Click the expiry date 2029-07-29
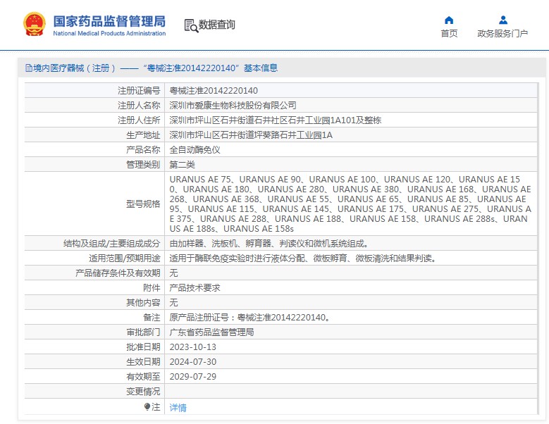Image resolution: width=549 pixels, height=424 pixels. 192,377
